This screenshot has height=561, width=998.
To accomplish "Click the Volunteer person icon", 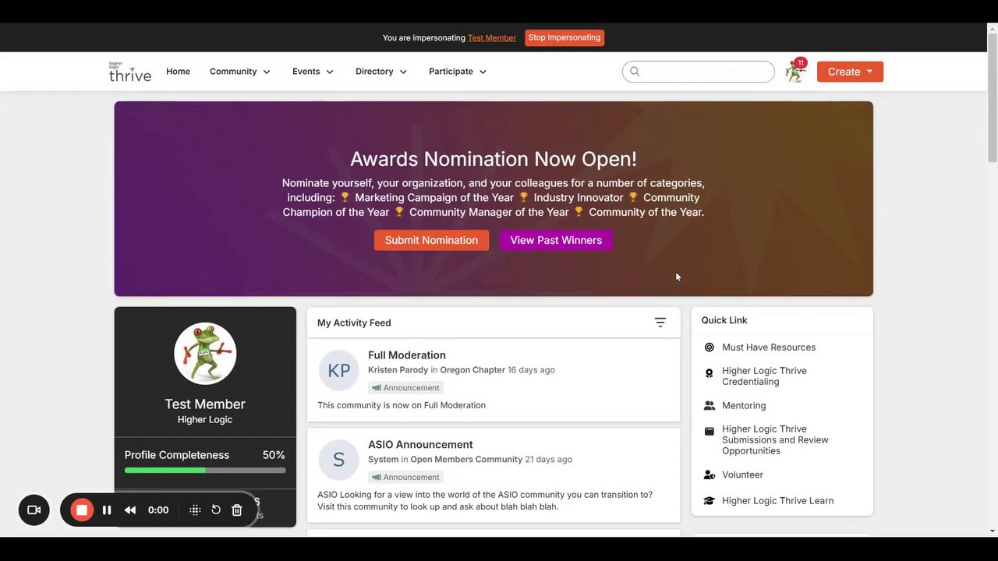I will click(709, 475).
